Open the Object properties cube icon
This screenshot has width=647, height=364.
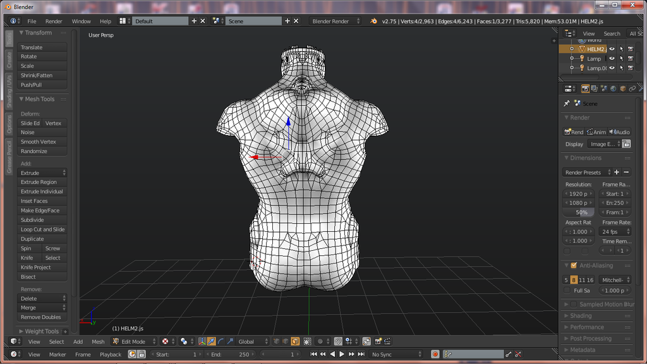[x=622, y=88]
